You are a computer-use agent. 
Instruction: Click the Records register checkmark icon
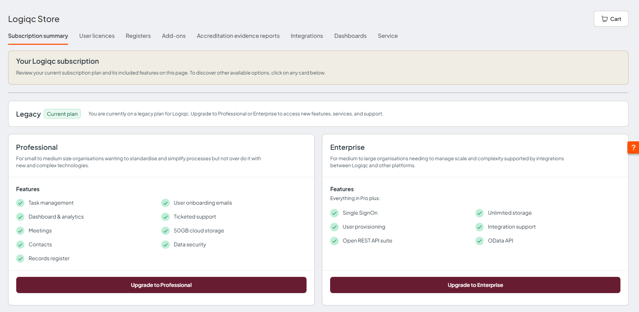click(x=20, y=259)
